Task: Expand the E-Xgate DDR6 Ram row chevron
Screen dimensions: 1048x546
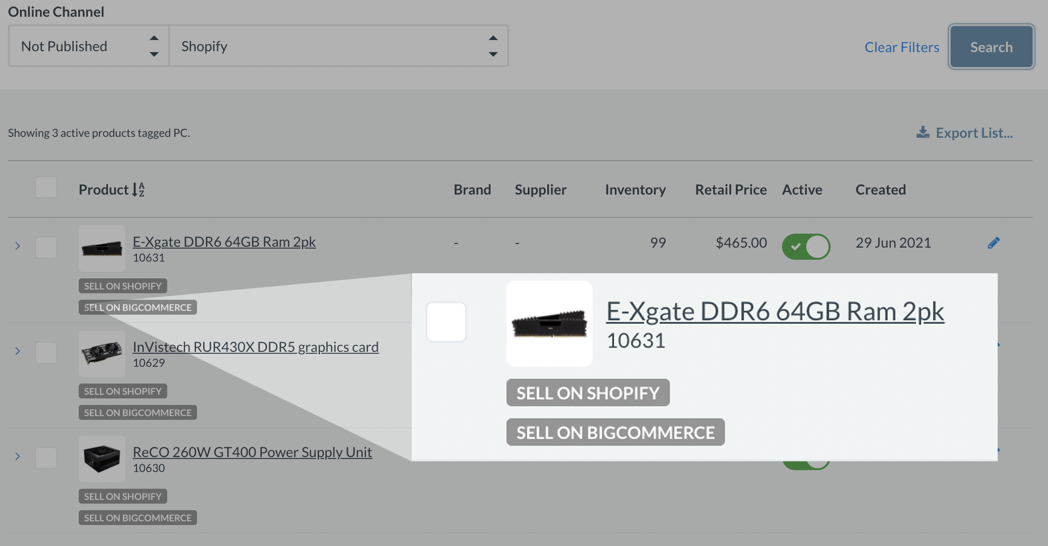Action: [18, 246]
